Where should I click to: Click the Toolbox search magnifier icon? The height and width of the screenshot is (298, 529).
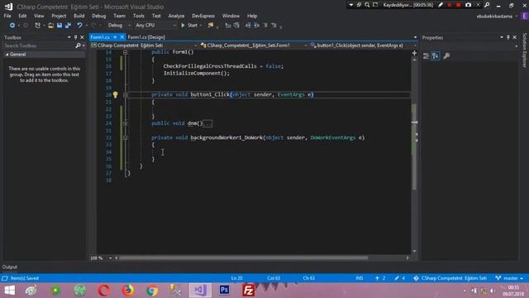click(x=78, y=46)
